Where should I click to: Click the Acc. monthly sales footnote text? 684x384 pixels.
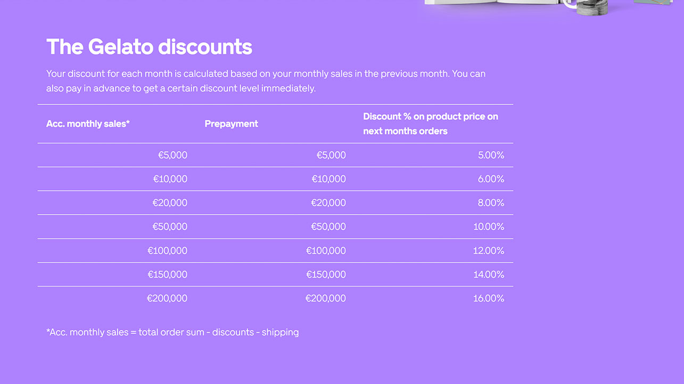tap(172, 332)
